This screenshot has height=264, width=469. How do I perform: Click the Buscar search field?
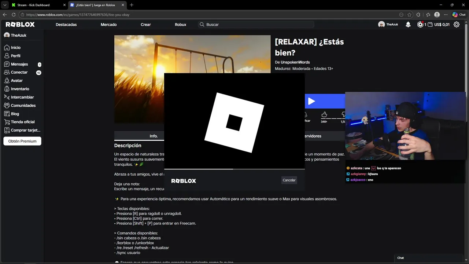coord(256,25)
